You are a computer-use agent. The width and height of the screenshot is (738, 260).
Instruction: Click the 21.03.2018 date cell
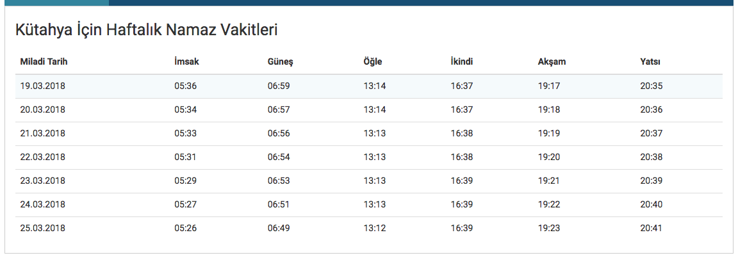(43, 133)
